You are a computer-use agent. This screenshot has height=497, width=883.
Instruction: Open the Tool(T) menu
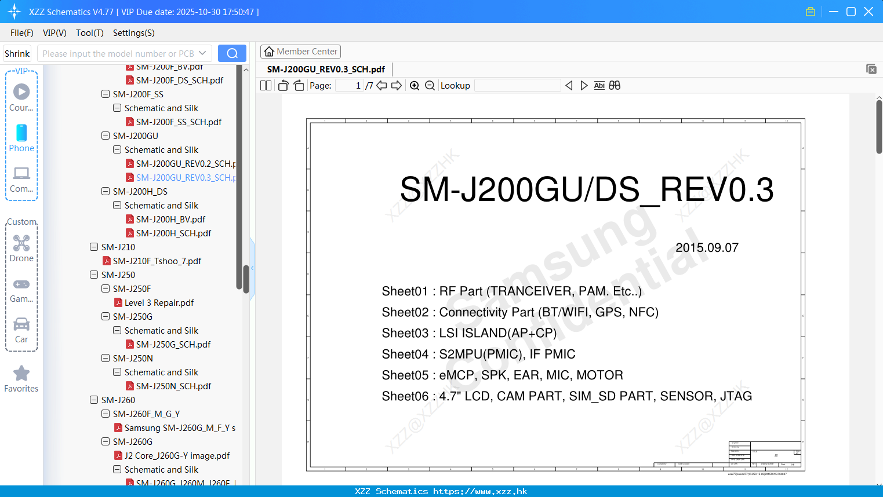[90, 33]
